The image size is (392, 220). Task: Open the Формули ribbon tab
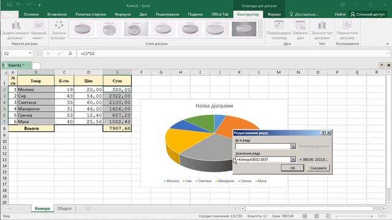(123, 14)
